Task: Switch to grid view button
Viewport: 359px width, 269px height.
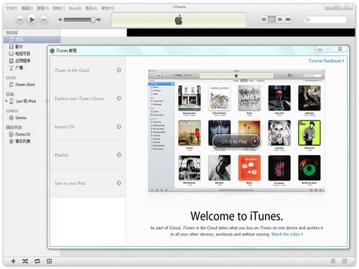Action: 280,19
